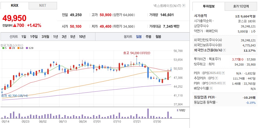Click the investment opinion 3.77매수
Viewport: 259px width, 128px height.
(x=238, y=59)
